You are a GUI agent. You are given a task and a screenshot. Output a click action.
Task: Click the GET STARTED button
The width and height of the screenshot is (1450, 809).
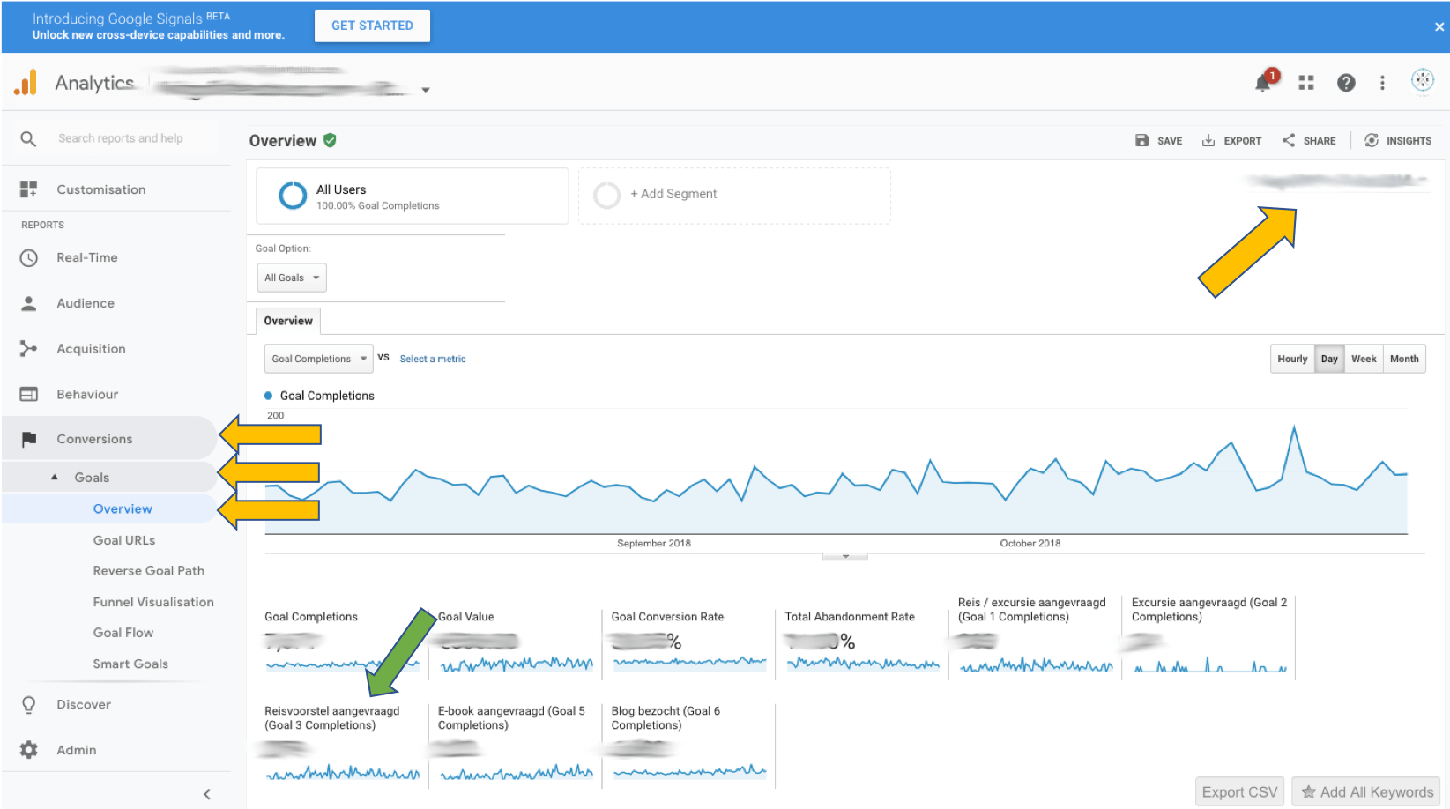point(372,26)
